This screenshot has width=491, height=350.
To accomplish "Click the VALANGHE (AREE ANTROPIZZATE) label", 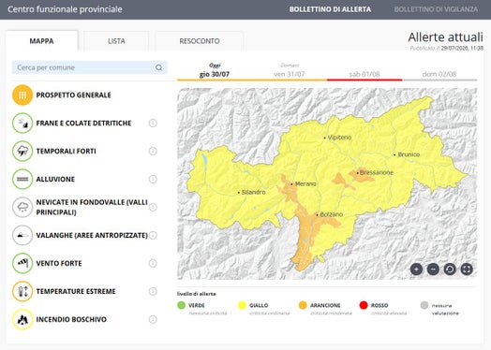I will [92, 235].
